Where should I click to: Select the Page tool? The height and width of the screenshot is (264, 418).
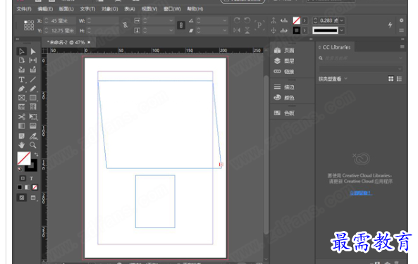click(21, 61)
